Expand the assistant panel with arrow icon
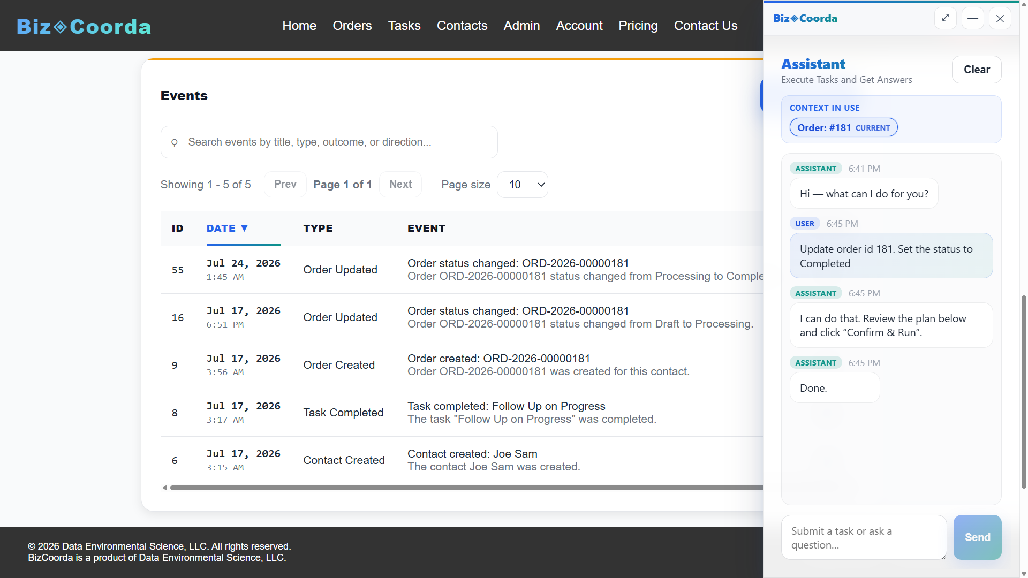The height and width of the screenshot is (578, 1028). tap(946, 18)
